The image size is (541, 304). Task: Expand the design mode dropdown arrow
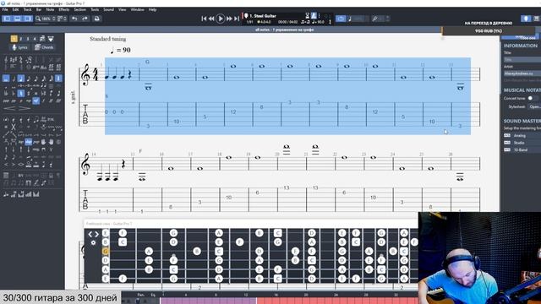click(x=51, y=39)
